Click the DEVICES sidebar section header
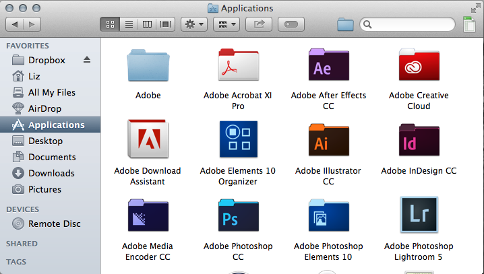This screenshot has width=484, height=274. point(22,209)
